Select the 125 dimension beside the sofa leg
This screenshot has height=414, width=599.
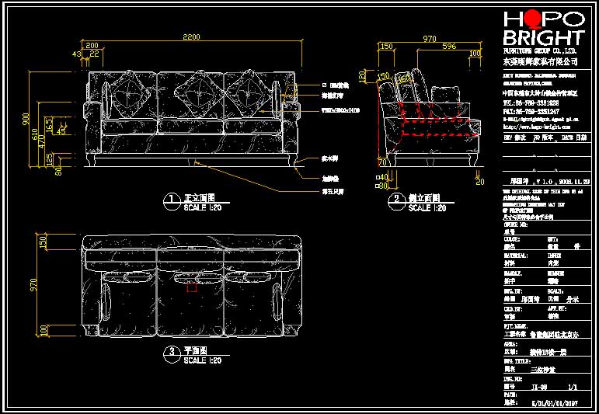click(x=49, y=160)
